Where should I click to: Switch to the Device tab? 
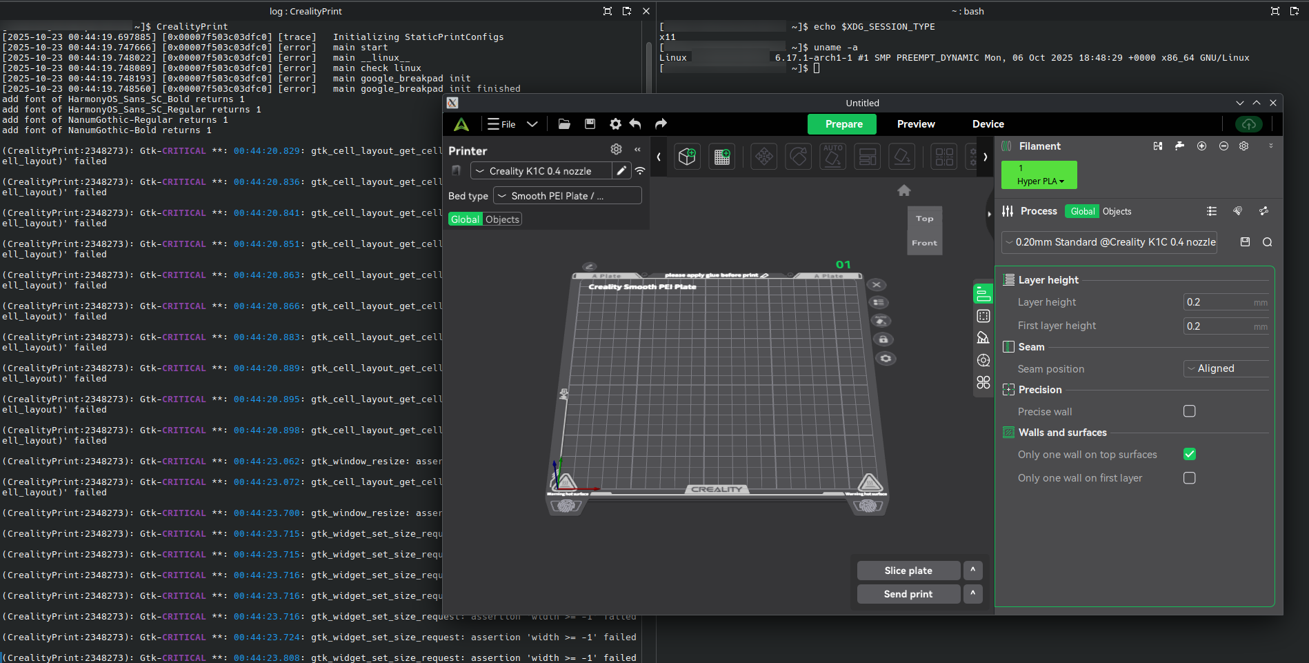(x=988, y=124)
